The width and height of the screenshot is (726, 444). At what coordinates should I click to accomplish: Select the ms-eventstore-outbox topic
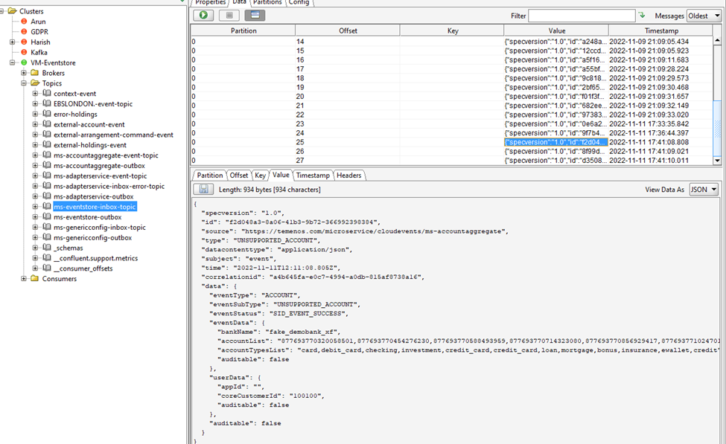87,217
